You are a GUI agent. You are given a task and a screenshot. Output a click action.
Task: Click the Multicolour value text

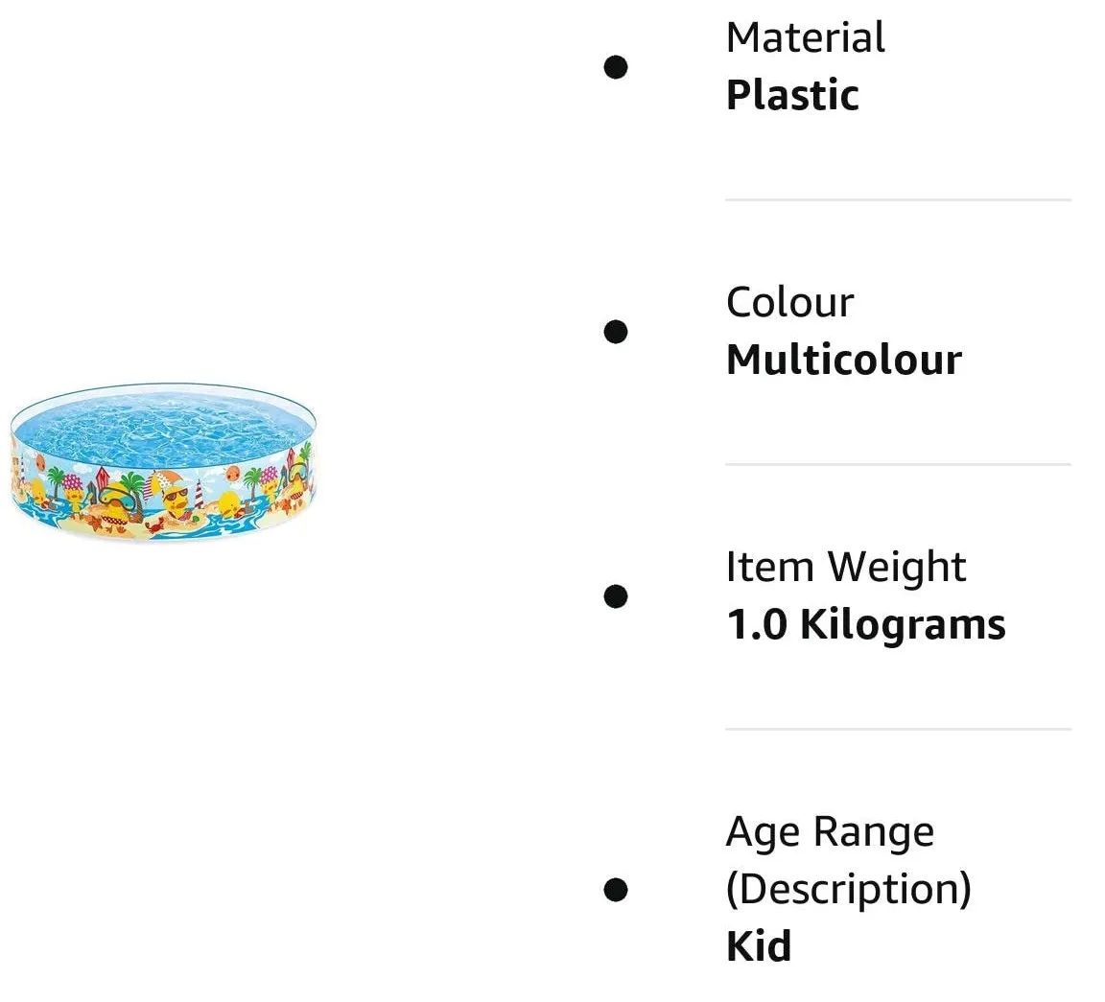844,361
